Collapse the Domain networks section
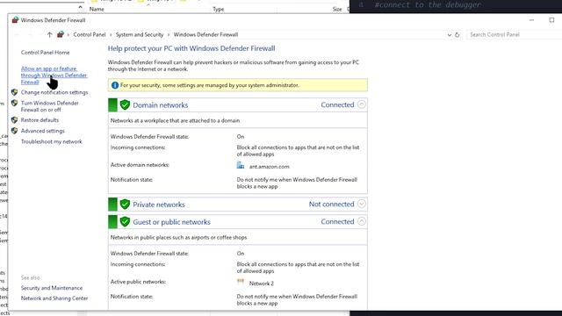Image resolution: width=562 pixels, height=316 pixels. (362, 104)
